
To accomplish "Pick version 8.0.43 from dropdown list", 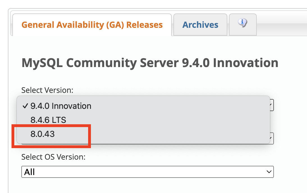I will [x=143, y=134].
